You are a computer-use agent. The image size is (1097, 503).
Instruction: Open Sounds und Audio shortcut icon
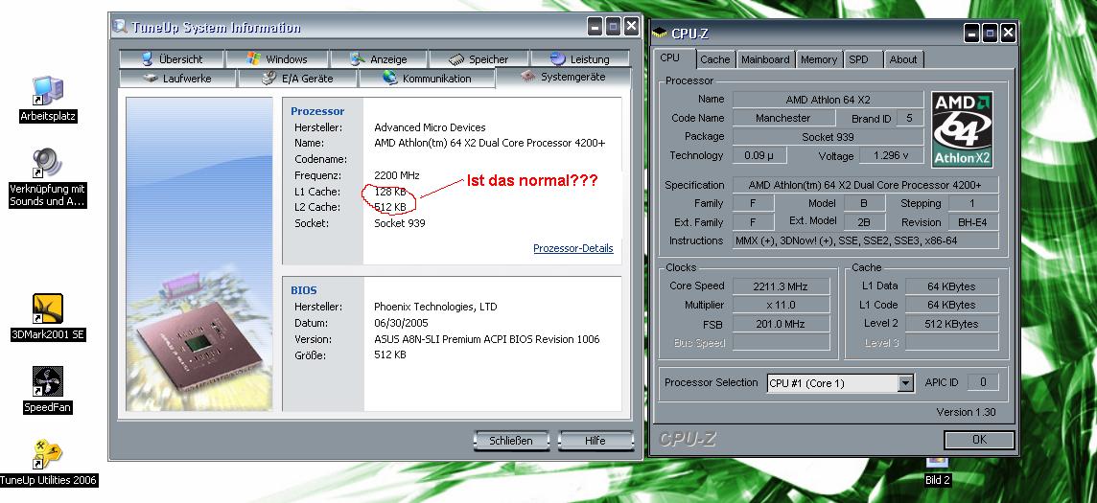pos(48,164)
